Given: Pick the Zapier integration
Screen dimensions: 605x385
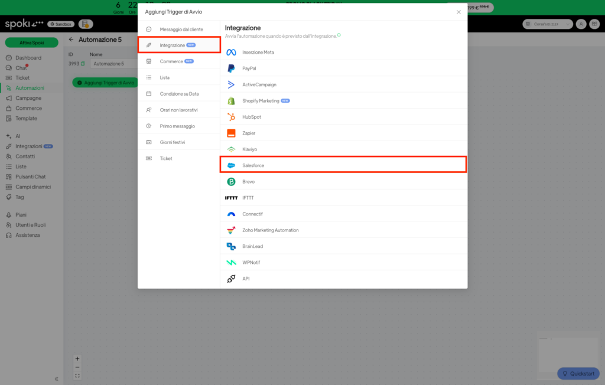Looking at the screenshot, I should [249, 133].
